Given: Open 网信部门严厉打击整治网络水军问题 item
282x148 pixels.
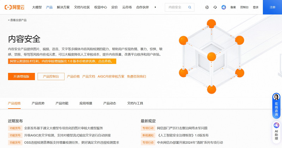Looking at the screenshot, I should 182,128.
